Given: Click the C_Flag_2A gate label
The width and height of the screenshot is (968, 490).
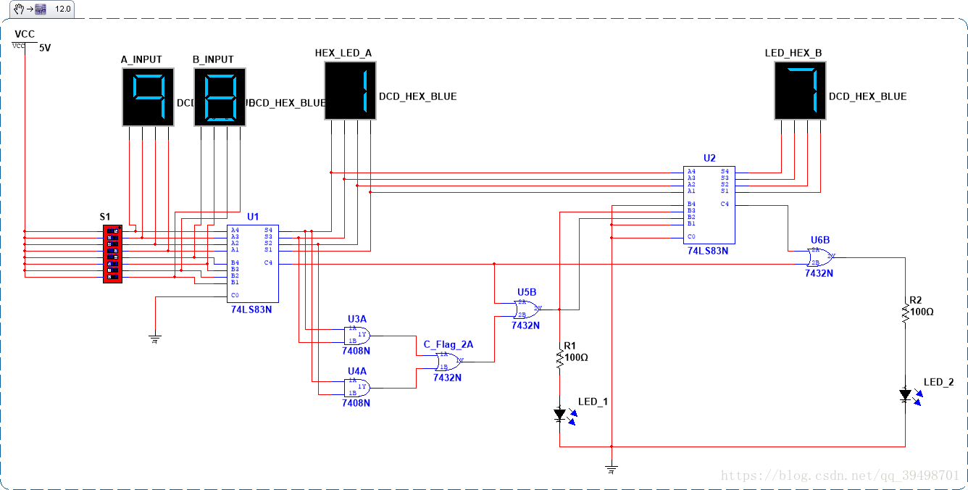Looking at the screenshot, I should [448, 344].
